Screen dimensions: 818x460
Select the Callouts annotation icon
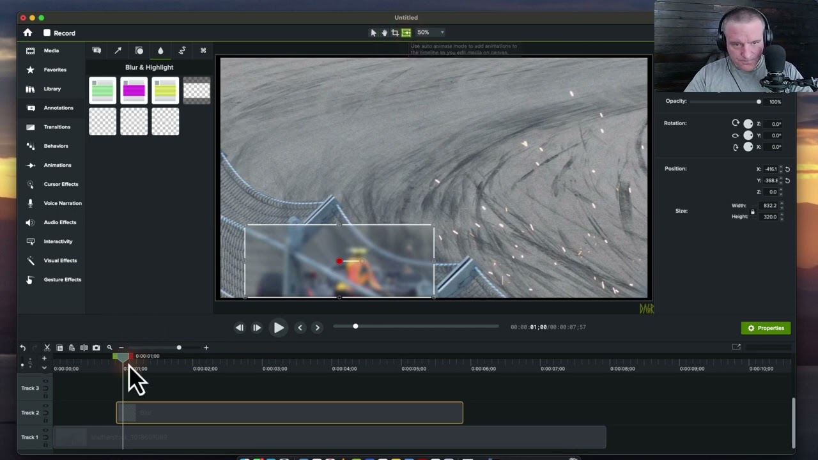(x=96, y=50)
